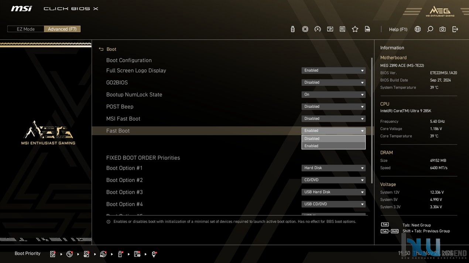
Task: Choose Disabled in the Fast Boot list
Action: [333, 138]
